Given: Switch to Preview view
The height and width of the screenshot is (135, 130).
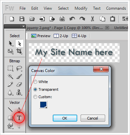Looking at the screenshot, I should tap(41, 36).
